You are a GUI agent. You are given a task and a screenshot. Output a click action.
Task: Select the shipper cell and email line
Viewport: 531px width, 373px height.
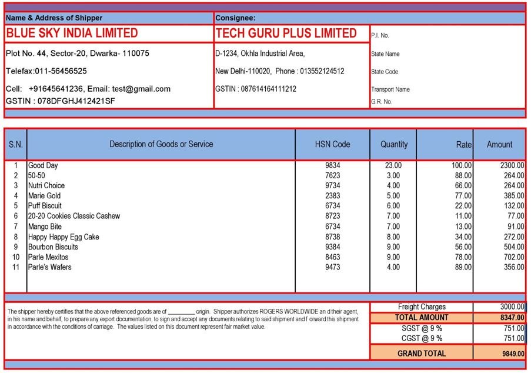88,89
